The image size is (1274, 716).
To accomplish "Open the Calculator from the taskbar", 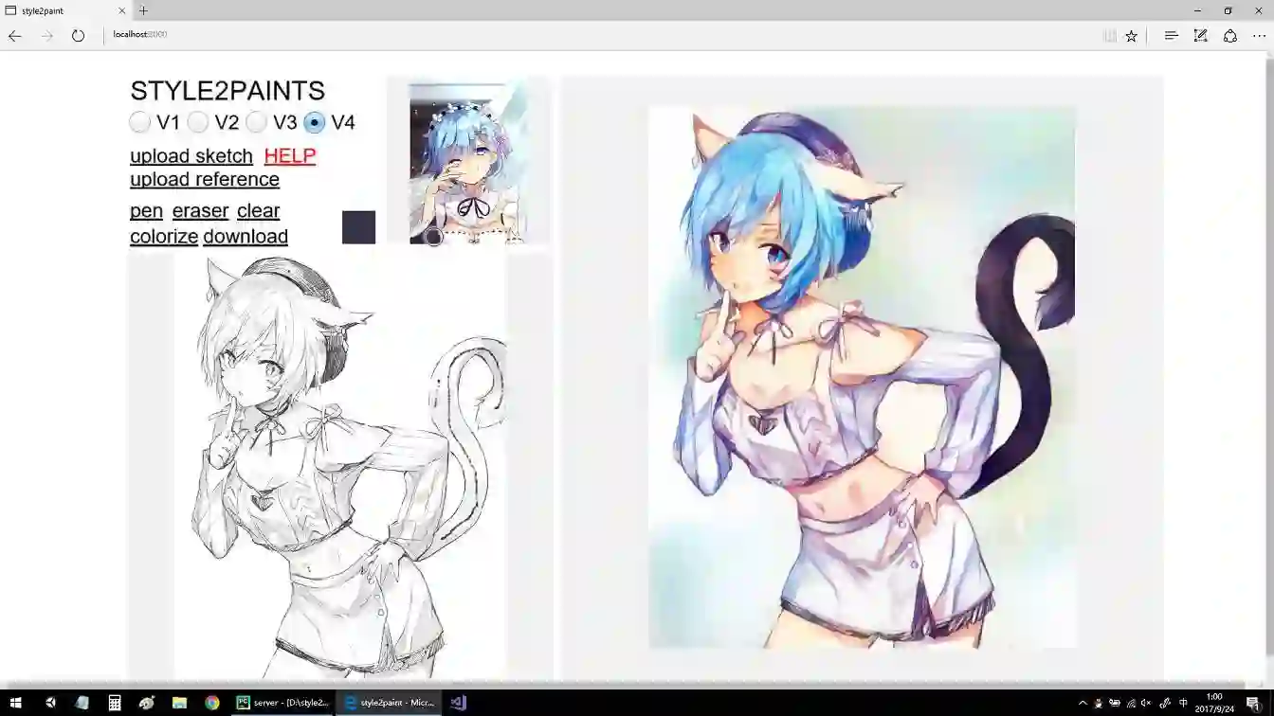I will (115, 703).
